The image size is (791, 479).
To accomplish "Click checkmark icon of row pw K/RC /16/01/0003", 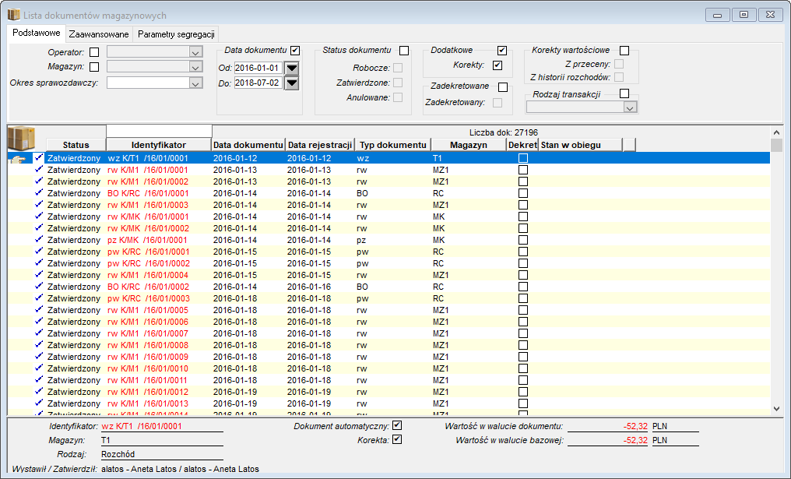I will click(39, 298).
